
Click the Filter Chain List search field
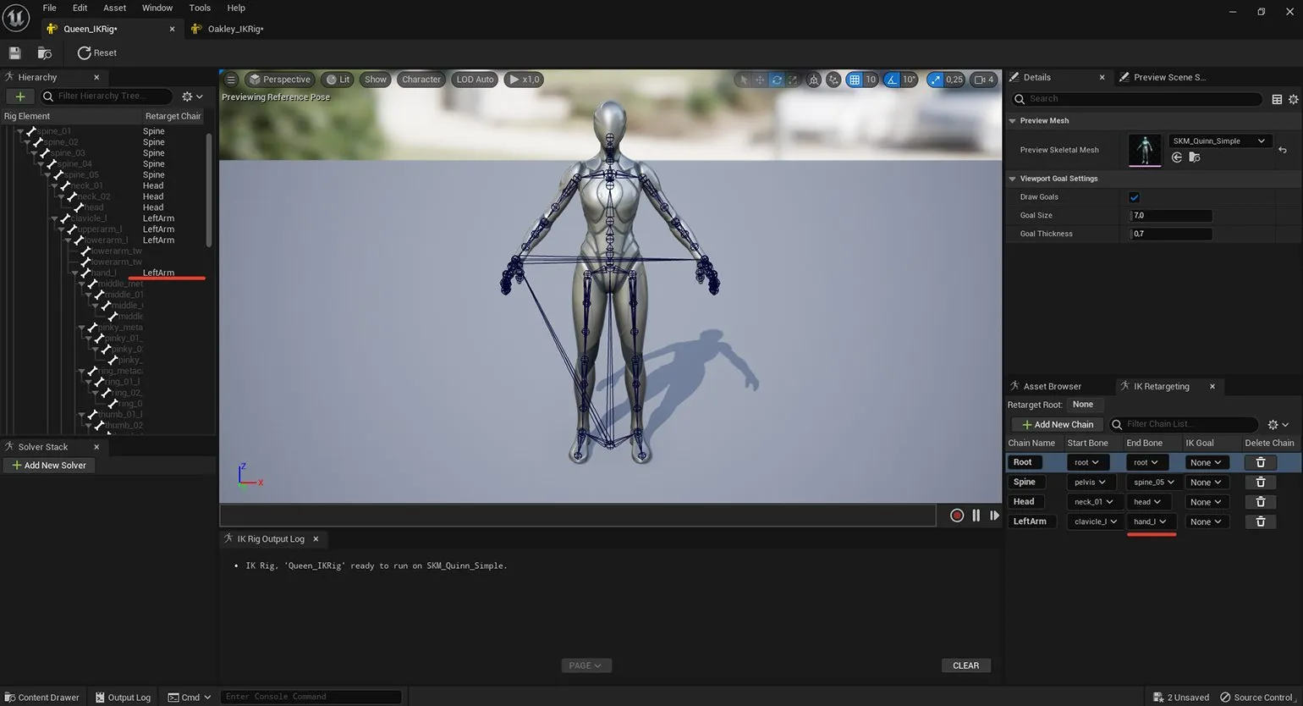(x=1189, y=424)
